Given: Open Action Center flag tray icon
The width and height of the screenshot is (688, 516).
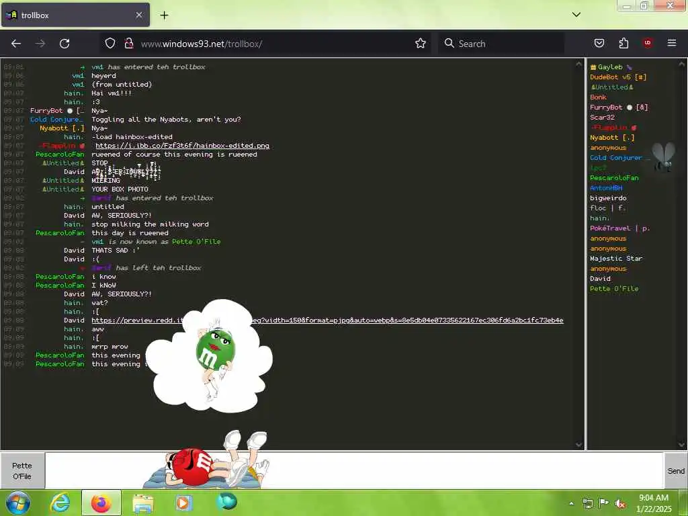Looking at the screenshot, I should click(x=604, y=503).
